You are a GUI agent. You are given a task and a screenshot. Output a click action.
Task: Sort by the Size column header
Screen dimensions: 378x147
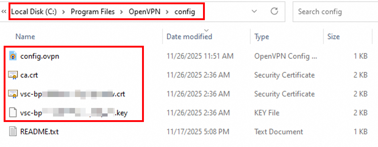tap(333, 37)
